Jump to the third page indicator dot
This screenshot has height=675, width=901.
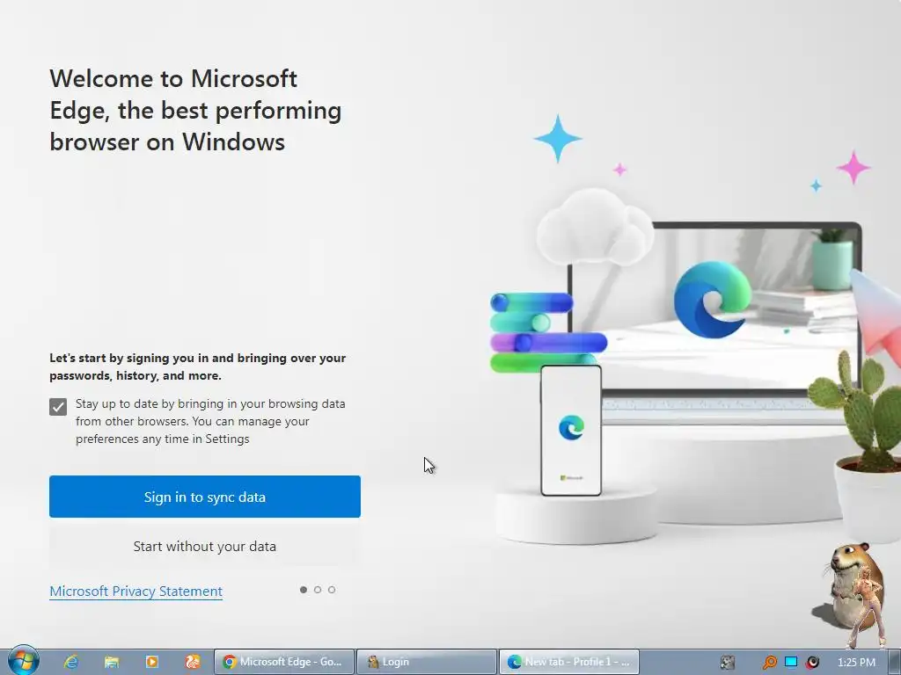click(x=332, y=590)
